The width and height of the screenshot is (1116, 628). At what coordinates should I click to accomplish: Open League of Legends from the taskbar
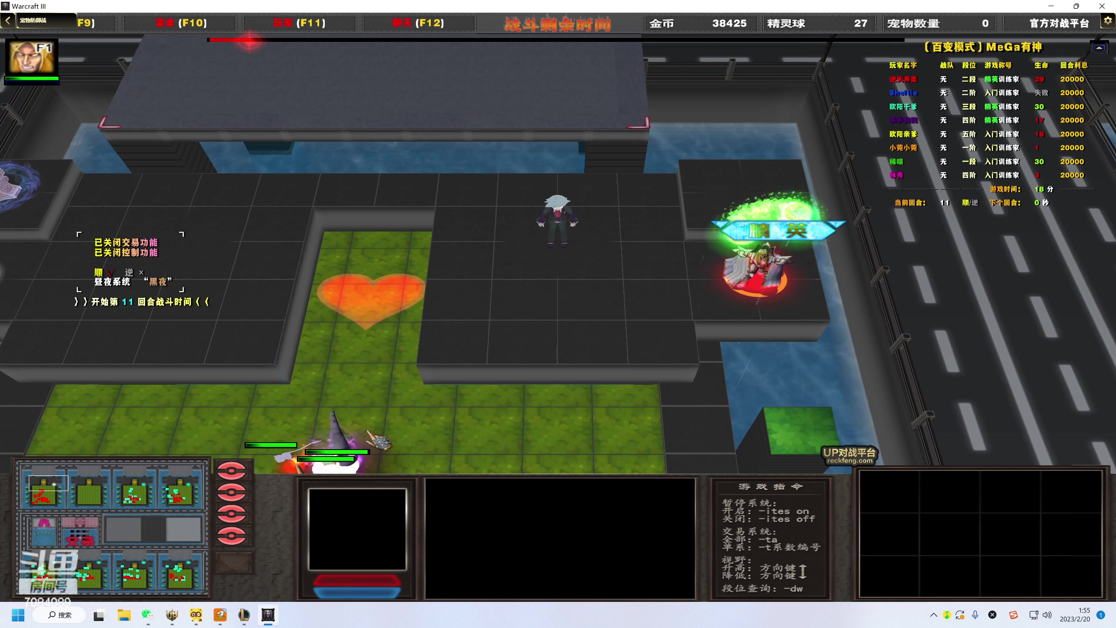point(244,615)
